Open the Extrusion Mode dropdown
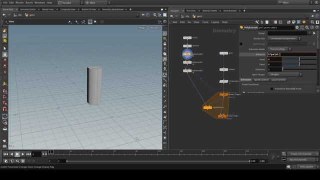Image resolution: width=320 pixels, height=180 pixels. [279, 49]
